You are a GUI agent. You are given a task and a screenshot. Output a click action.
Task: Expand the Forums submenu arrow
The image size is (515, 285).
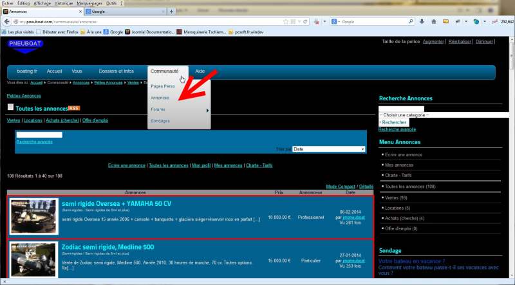[x=207, y=110]
